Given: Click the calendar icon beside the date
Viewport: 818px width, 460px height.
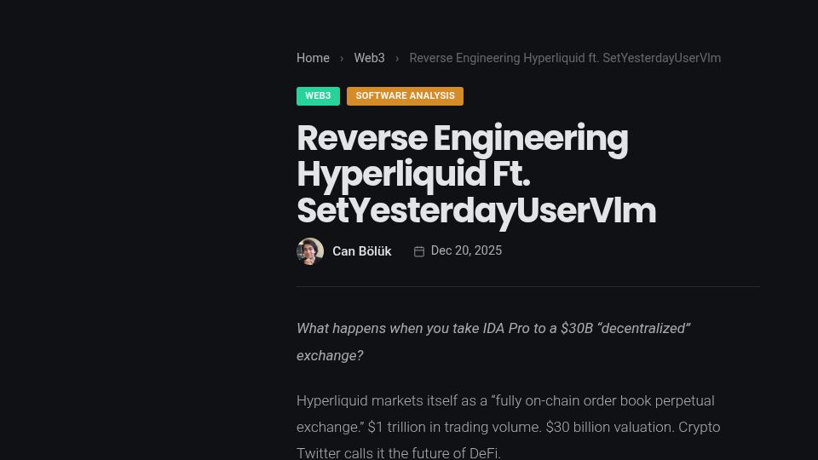Looking at the screenshot, I should (419, 251).
